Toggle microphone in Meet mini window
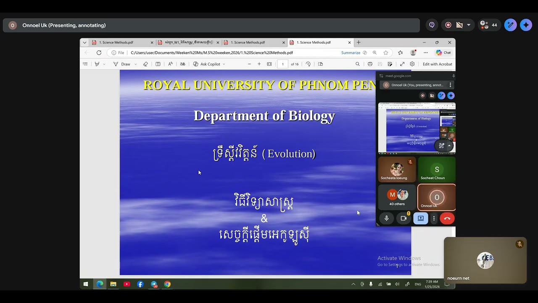Viewport: 538px width, 303px height. (x=387, y=218)
